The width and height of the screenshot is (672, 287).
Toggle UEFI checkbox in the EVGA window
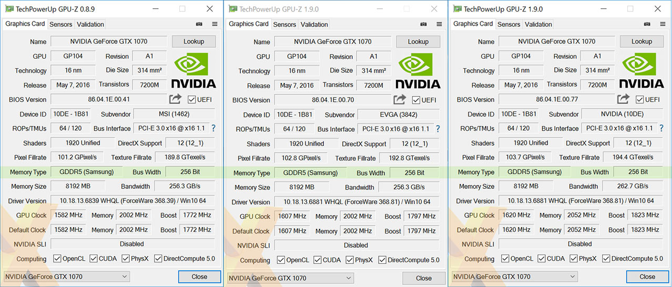416,100
